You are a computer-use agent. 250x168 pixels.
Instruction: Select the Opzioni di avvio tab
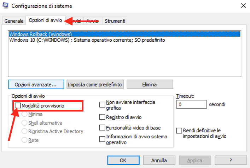(46, 20)
